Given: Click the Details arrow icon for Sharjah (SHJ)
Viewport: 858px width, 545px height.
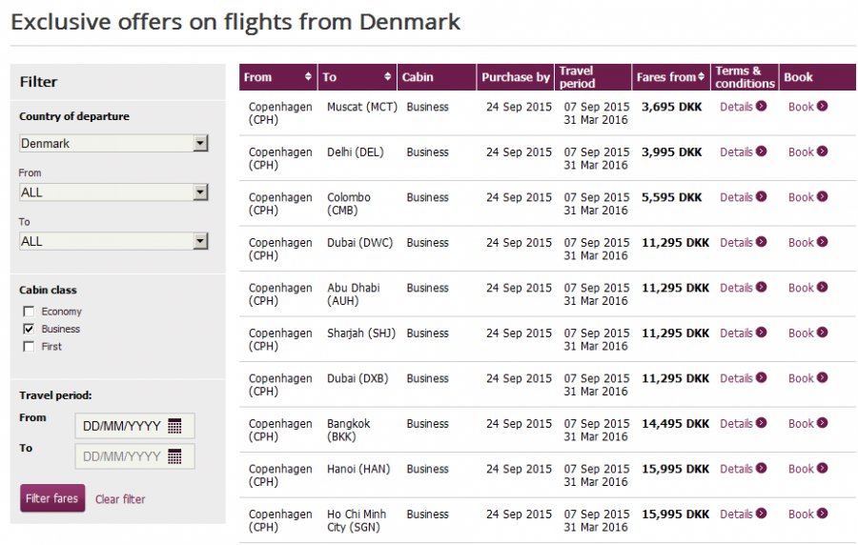Looking at the screenshot, I should pyautogui.click(x=761, y=333).
